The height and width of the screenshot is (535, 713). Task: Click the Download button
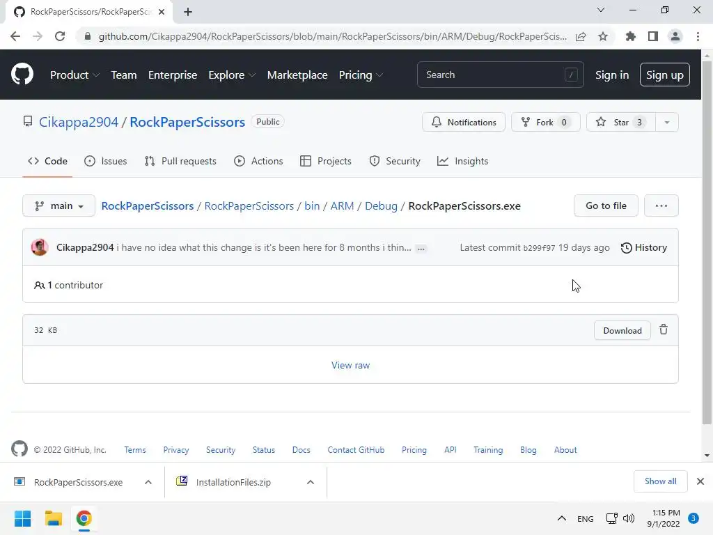tap(622, 330)
